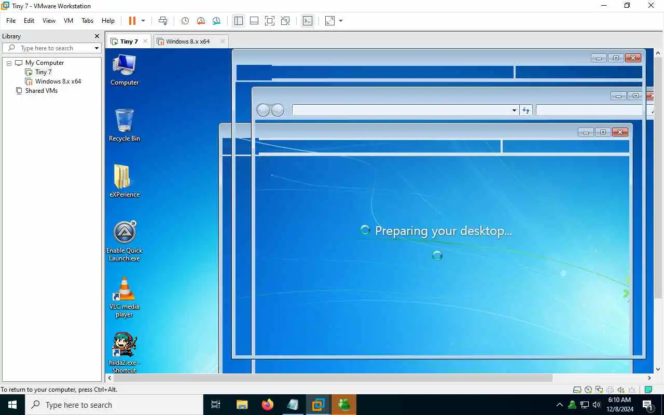Image resolution: width=664 pixels, height=415 pixels.
Task: Open the Tabs menu
Action: [x=88, y=21]
